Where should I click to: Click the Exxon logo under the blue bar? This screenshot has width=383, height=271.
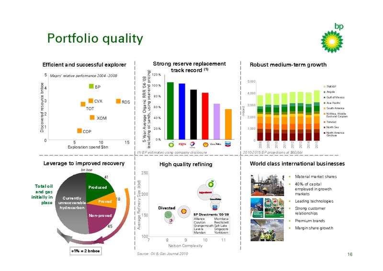click(x=182, y=144)
